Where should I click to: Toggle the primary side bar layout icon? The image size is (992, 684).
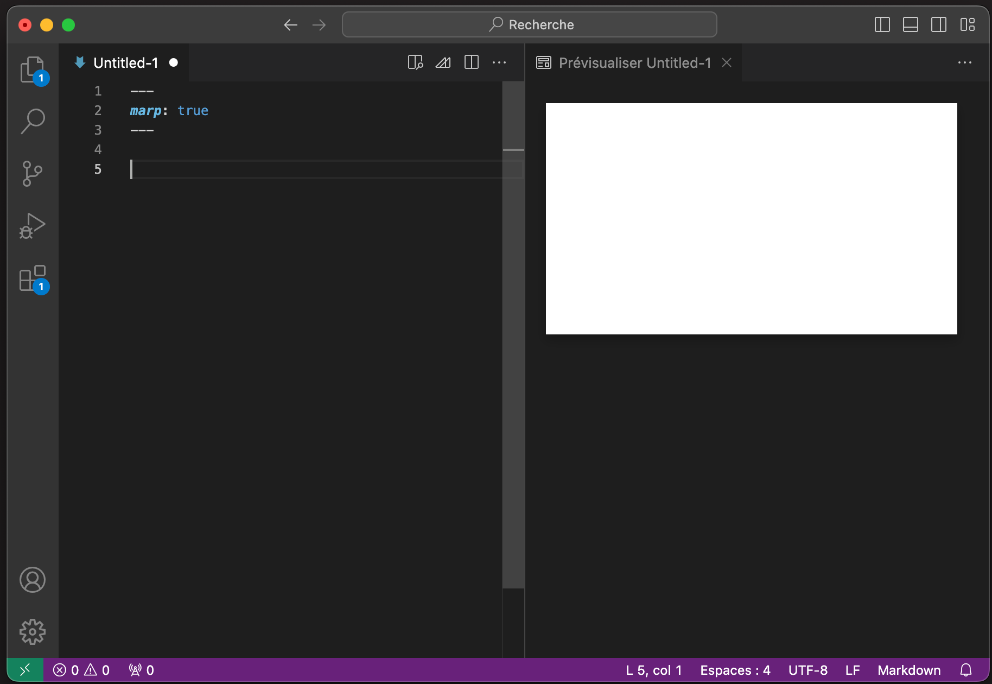pos(882,25)
